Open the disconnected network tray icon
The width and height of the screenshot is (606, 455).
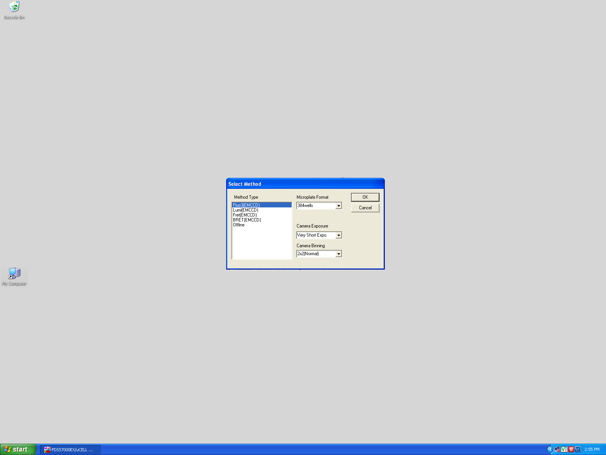[557, 449]
